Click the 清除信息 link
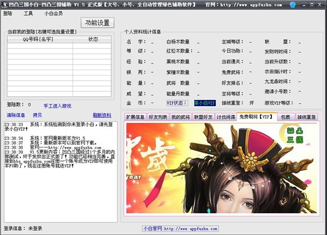Screen dimensions: 327x235 (16, 115)
